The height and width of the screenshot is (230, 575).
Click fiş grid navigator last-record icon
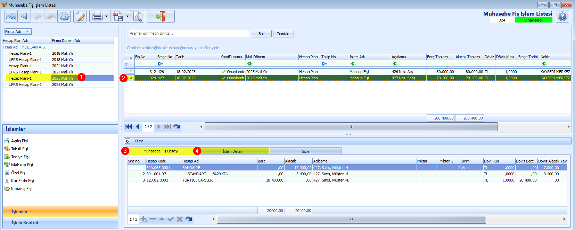tap(167, 127)
